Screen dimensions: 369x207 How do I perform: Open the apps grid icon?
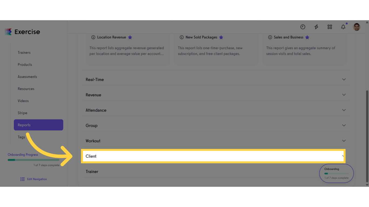click(x=330, y=27)
